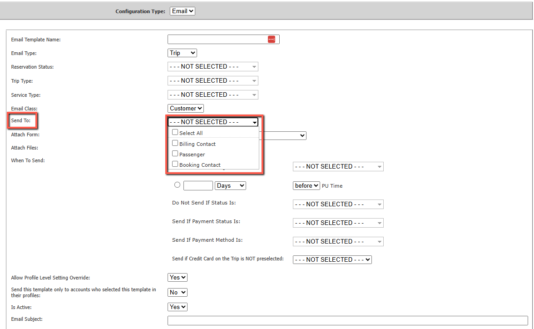
Task: Open the before PU Time dropdown
Action: point(306,185)
